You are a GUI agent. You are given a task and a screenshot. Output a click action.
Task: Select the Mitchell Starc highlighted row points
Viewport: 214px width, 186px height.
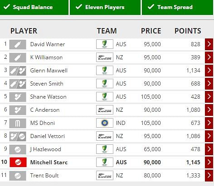[193, 162]
